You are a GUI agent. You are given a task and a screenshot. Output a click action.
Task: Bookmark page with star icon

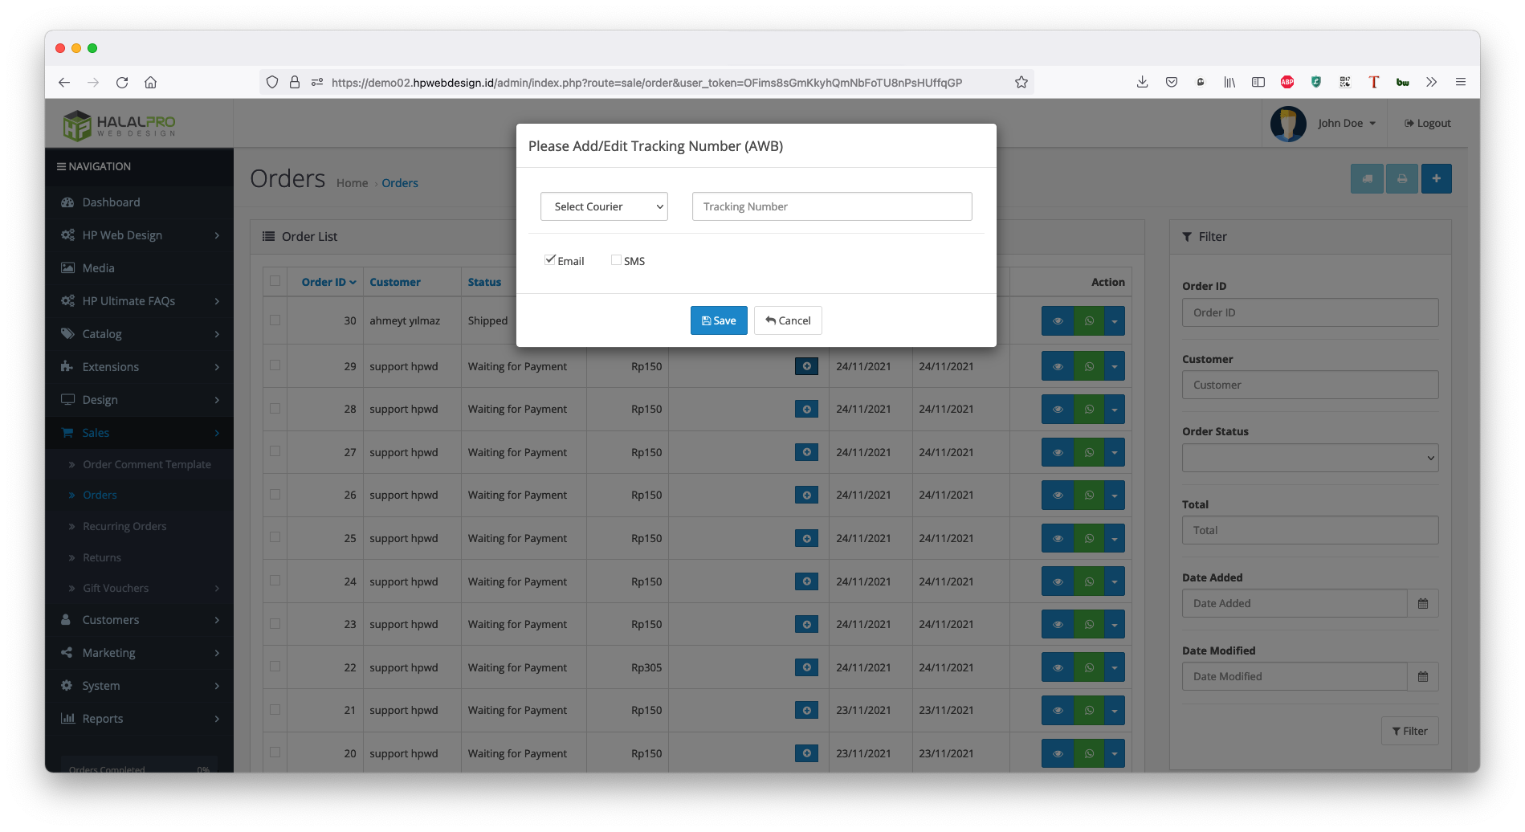click(x=1021, y=82)
